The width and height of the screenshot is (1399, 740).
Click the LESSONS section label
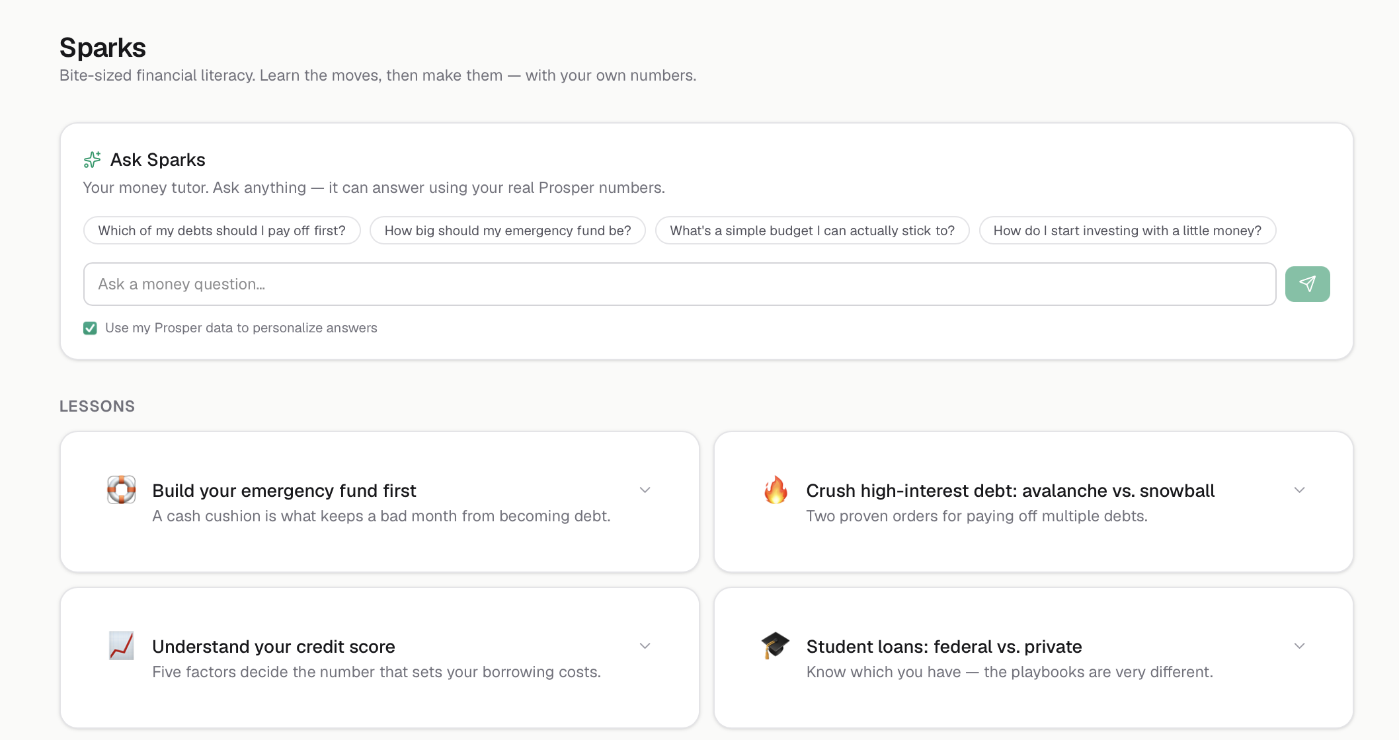[x=97, y=406]
